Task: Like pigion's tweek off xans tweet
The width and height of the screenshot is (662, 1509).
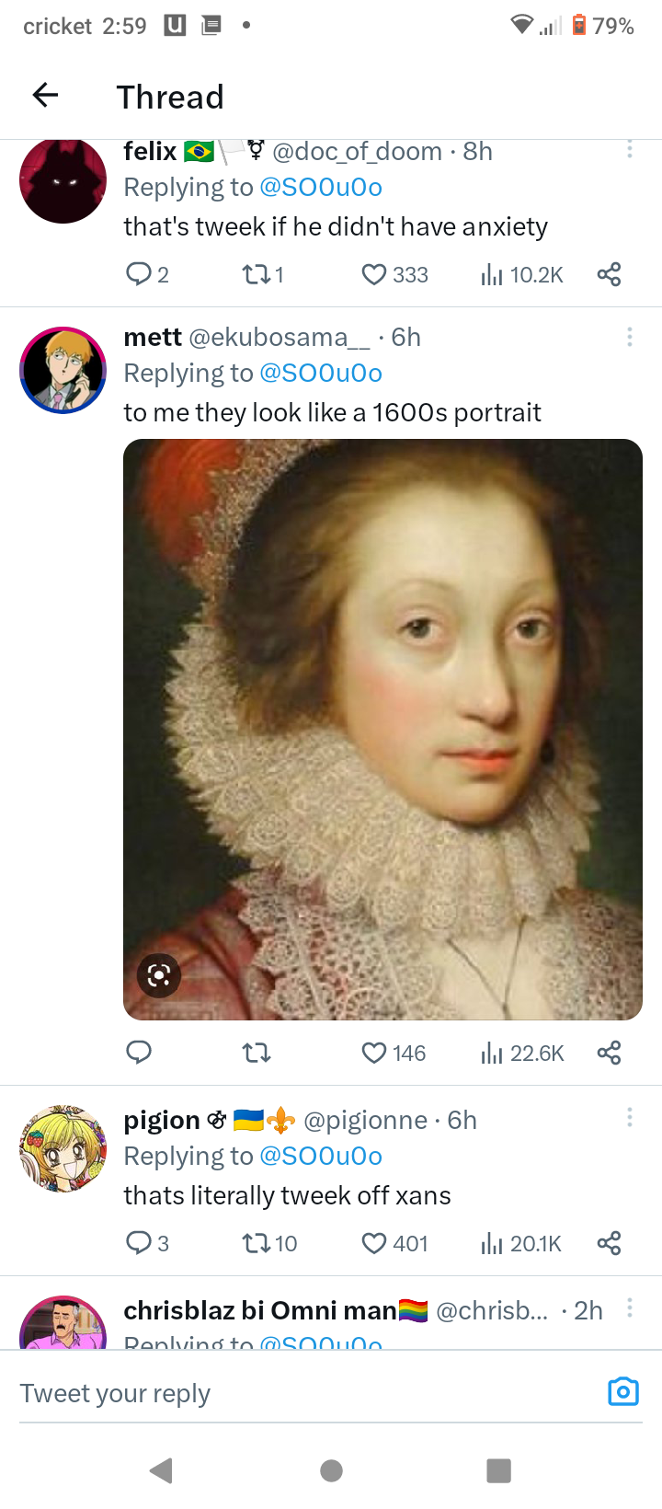Action: [374, 1243]
